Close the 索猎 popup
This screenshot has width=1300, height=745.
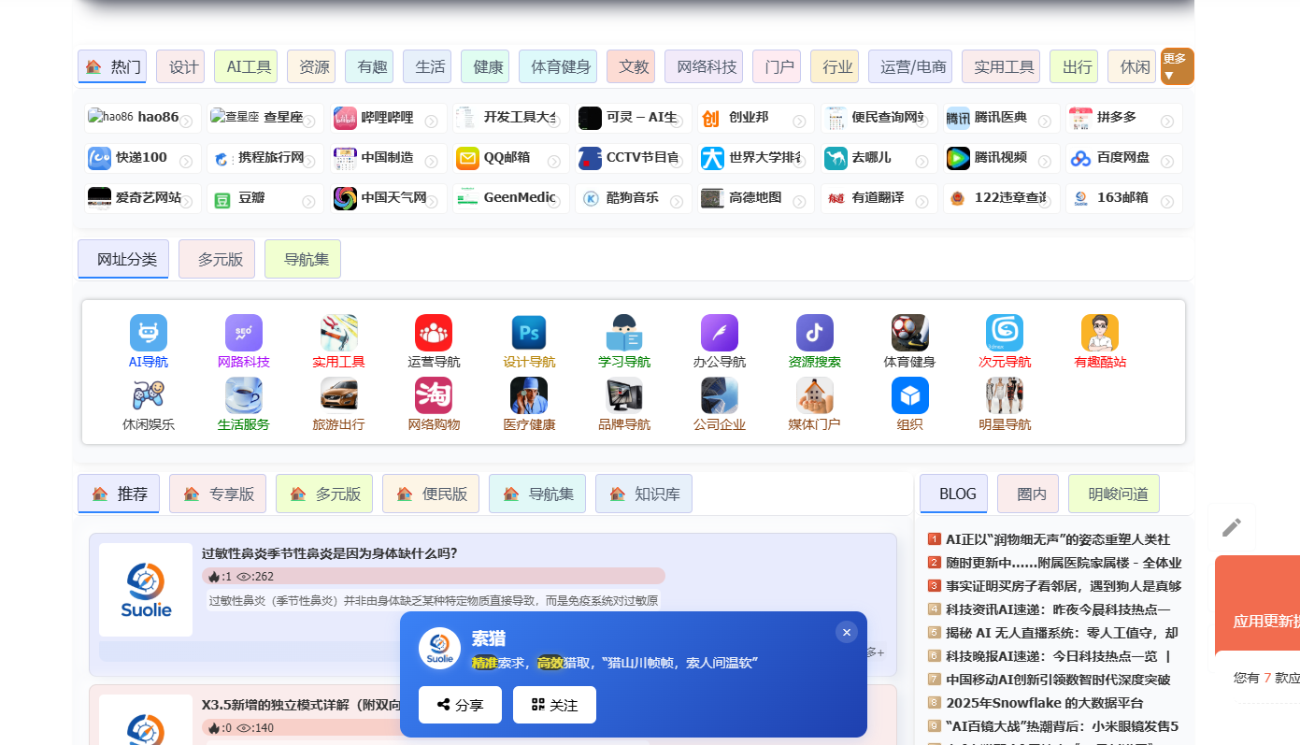(x=847, y=632)
